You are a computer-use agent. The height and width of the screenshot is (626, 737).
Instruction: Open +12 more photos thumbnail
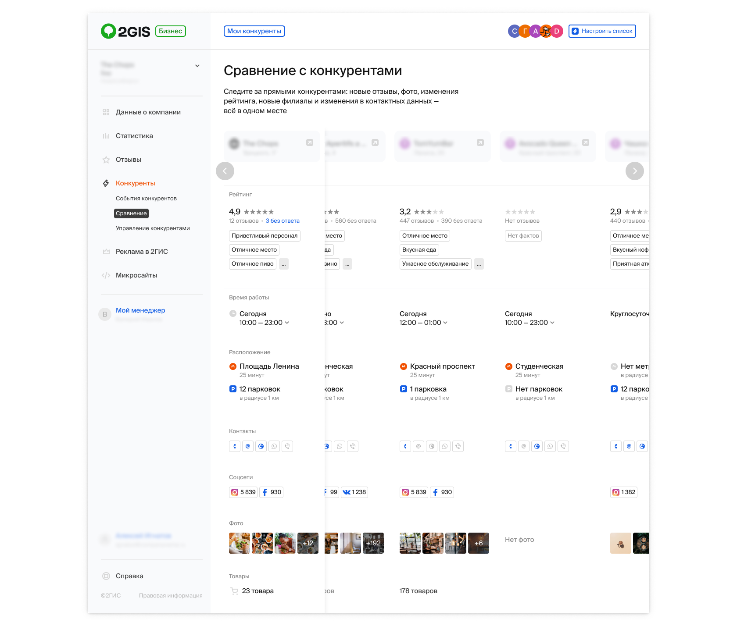[308, 543]
